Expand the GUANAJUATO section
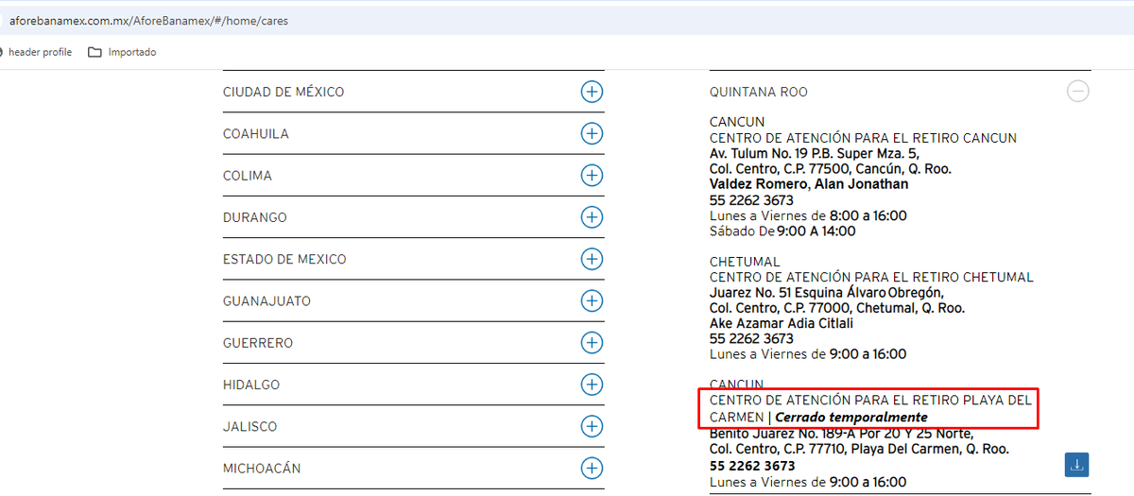This screenshot has width=1134, height=496. tap(592, 300)
